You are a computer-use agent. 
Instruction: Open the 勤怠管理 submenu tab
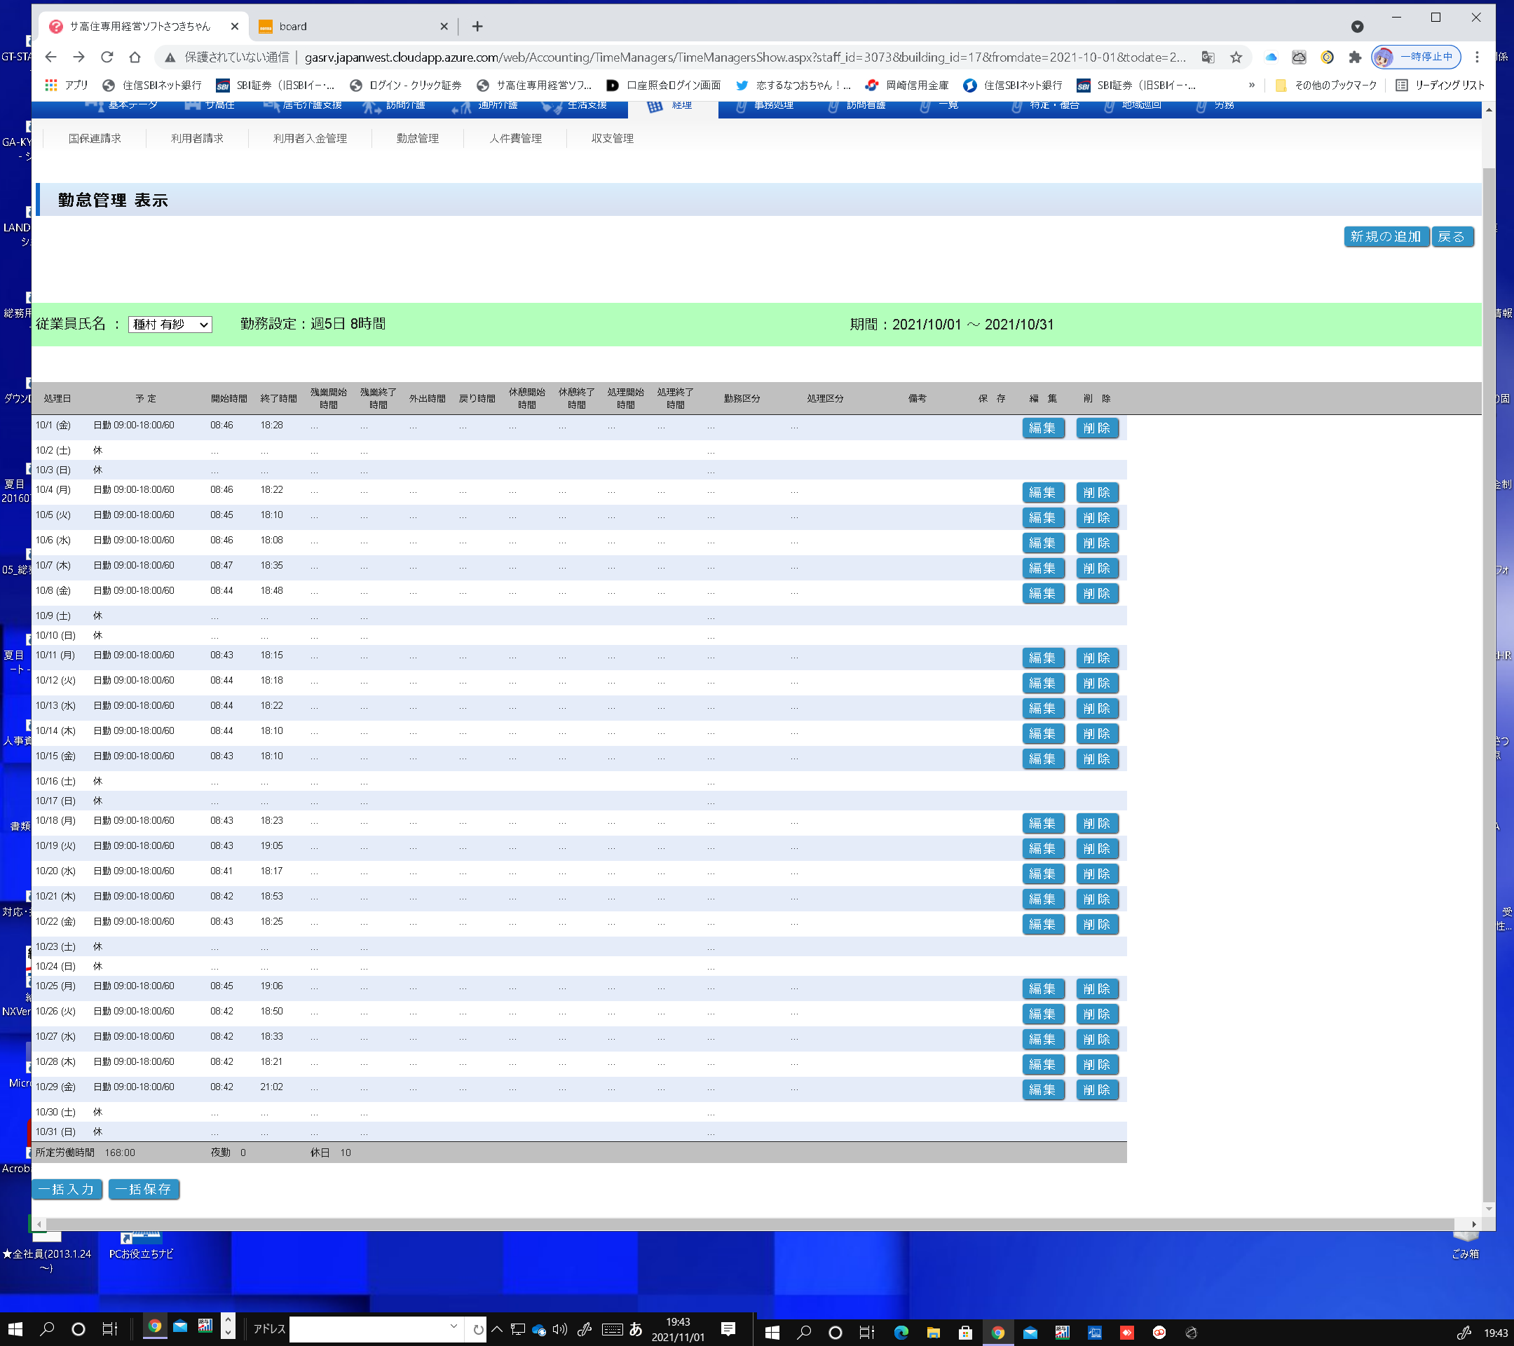tap(417, 139)
